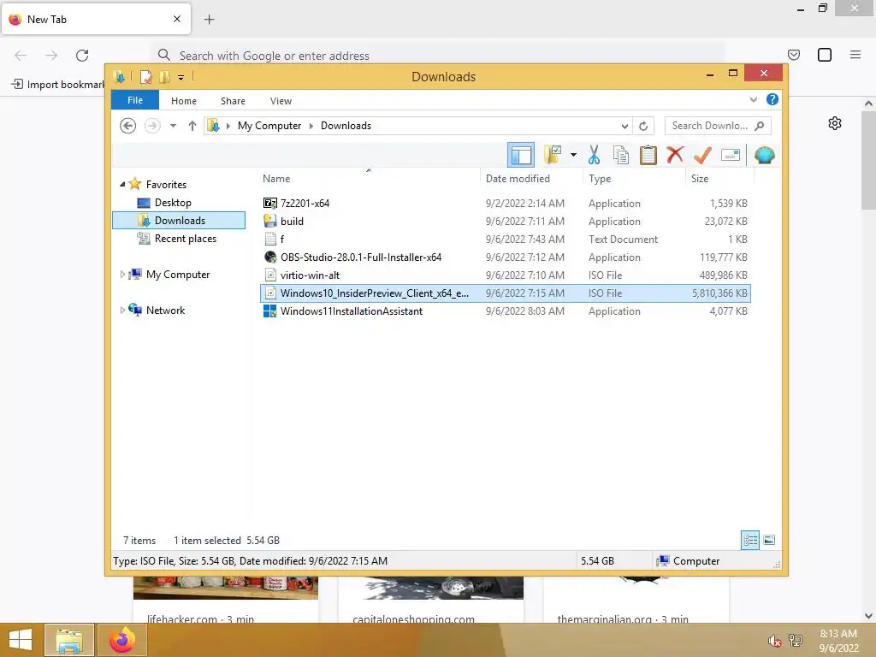This screenshot has width=876, height=657.
Task: Select Windows11InstallationAssistant file
Action: pos(505,311)
